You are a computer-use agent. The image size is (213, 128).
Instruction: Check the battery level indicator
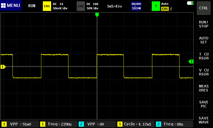(x=190, y=3)
